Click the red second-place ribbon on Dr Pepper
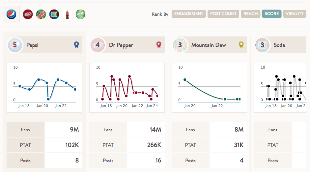This screenshot has width=310, height=172. click(158, 45)
